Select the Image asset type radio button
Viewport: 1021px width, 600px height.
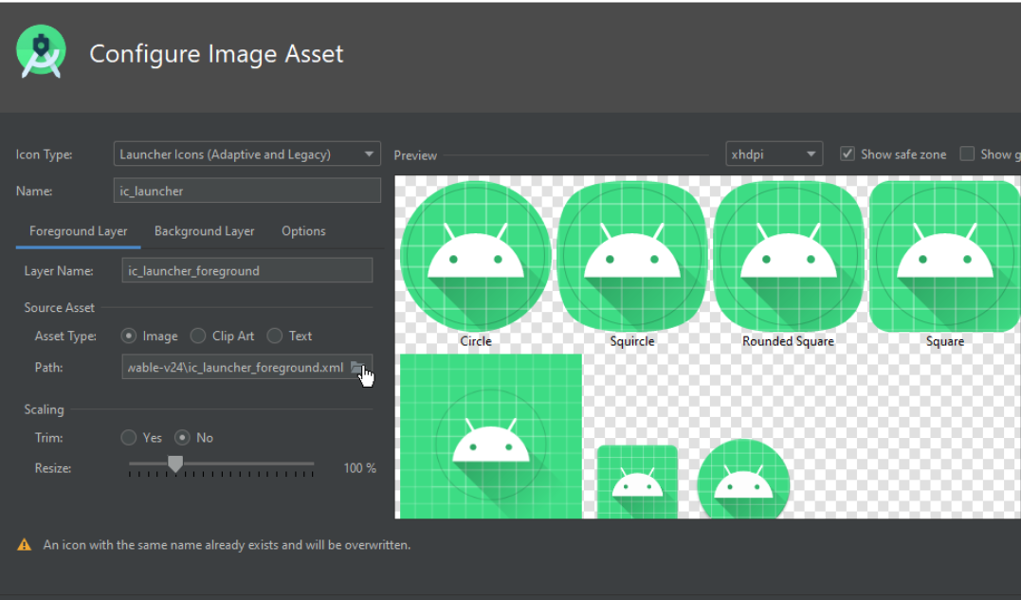(129, 336)
